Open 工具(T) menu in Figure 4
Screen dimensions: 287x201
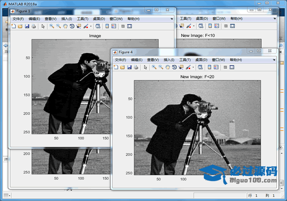(x=185, y=59)
